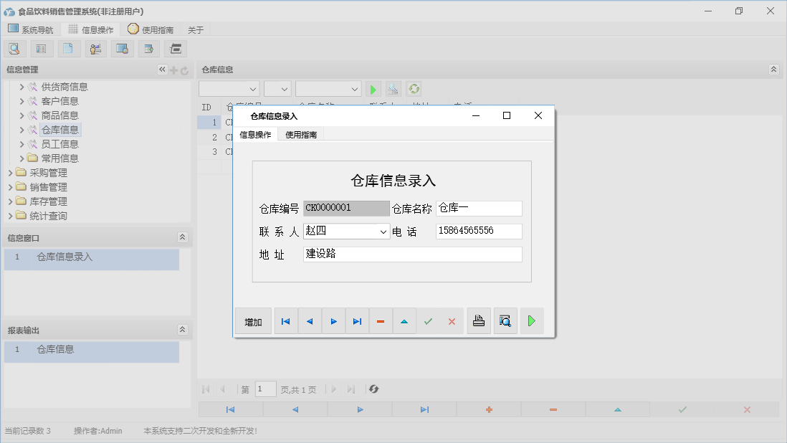
Task: Click the monitor with globe toolbar icon
Action: point(122,48)
